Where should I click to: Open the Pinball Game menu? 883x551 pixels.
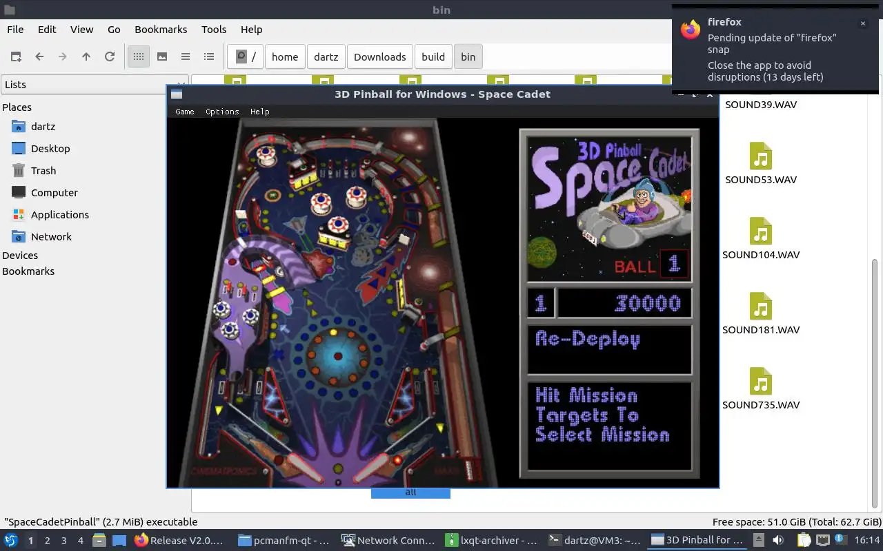pos(185,112)
